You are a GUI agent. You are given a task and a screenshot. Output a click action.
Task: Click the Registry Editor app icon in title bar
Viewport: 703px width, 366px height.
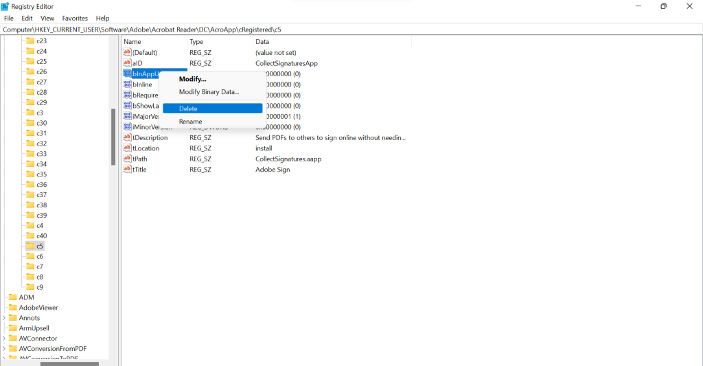click(5, 6)
